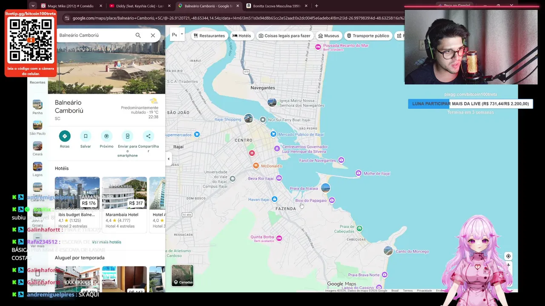Open the Camadas layers thumbnail
Screen dimensions: 545x306
pyautogui.click(x=183, y=275)
